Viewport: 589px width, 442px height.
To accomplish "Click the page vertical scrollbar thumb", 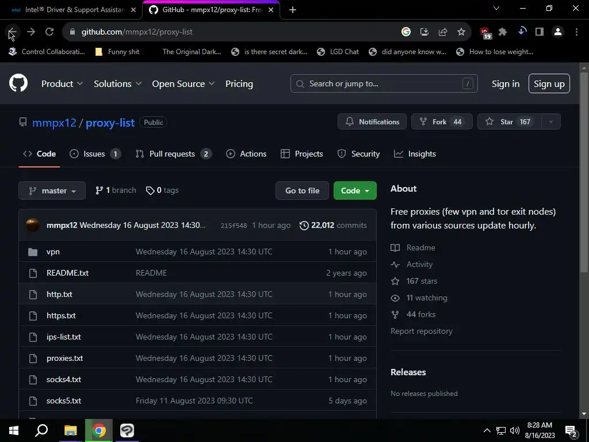I will pos(584,171).
